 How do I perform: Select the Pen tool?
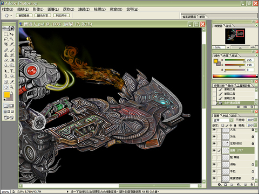[6, 76]
